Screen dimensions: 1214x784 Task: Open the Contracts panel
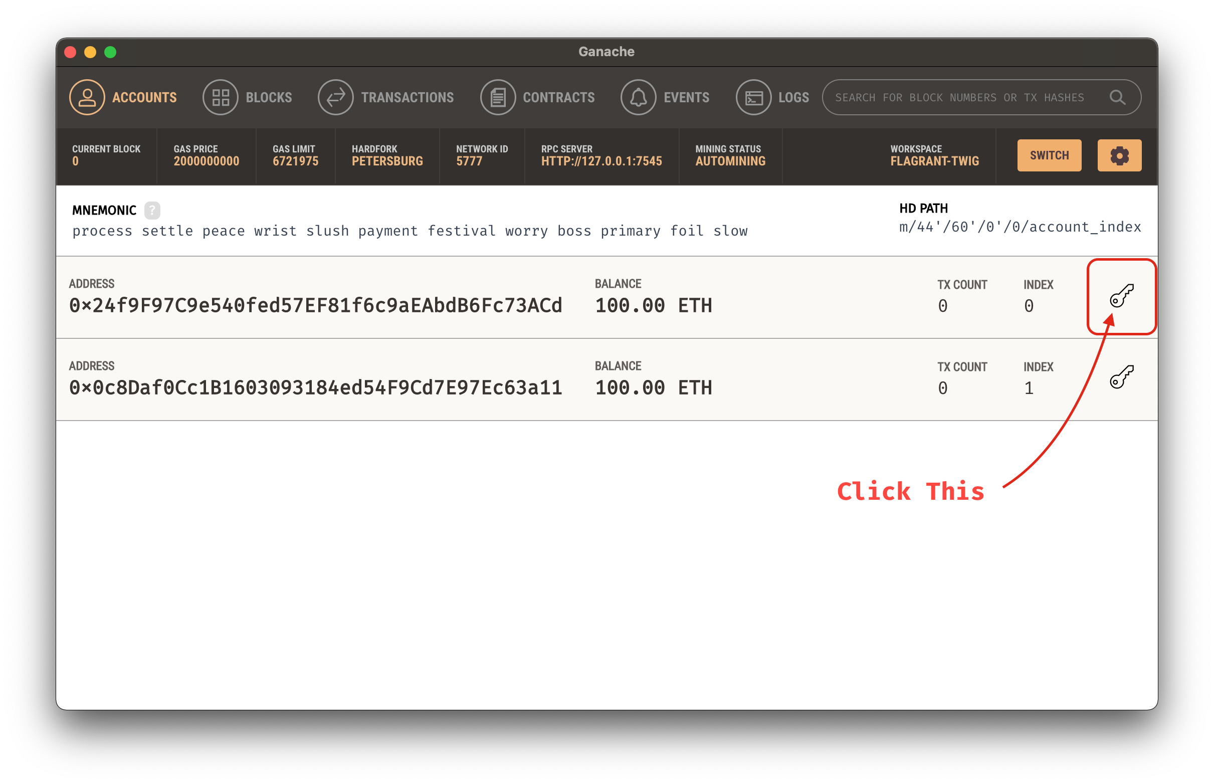[541, 96]
